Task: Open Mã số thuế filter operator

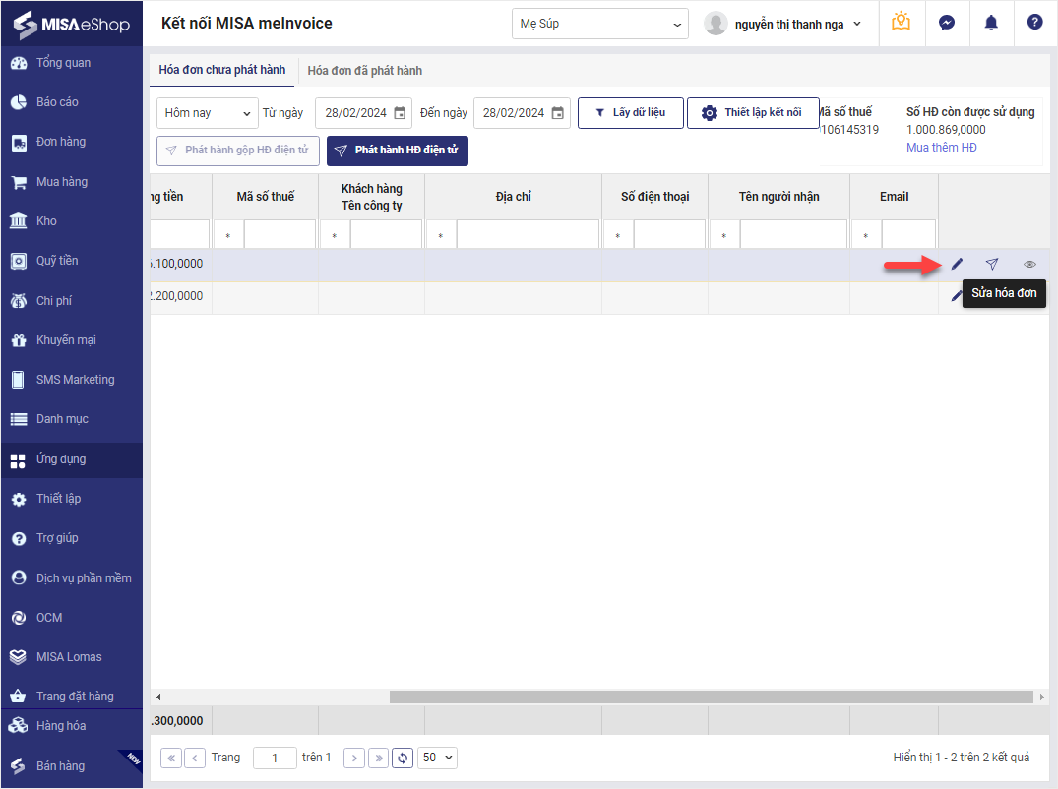Action: click(x=228, y=236)
